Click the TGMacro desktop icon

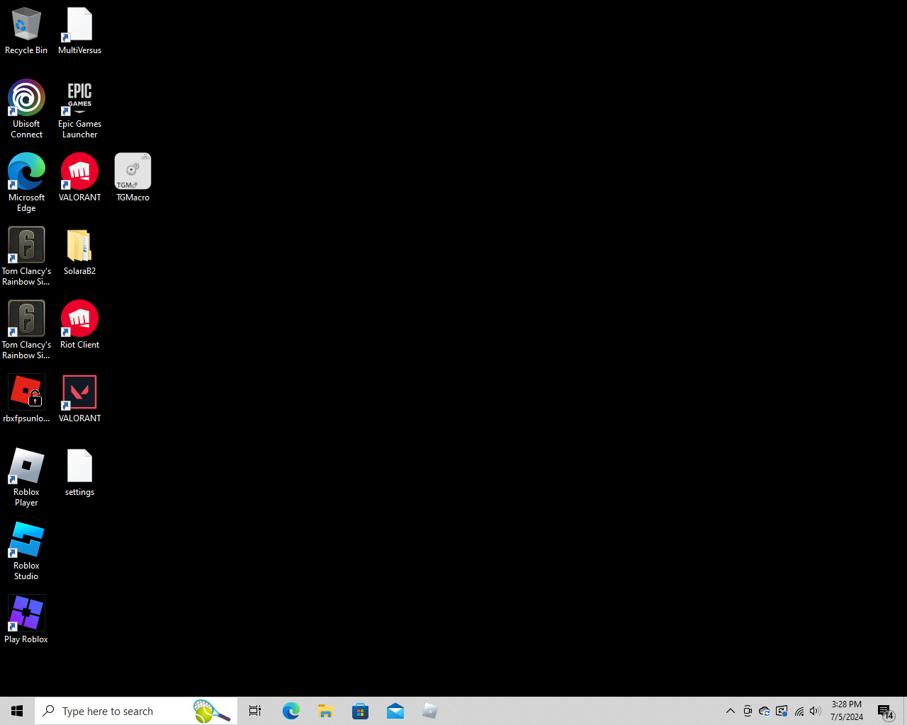[133, 178]
